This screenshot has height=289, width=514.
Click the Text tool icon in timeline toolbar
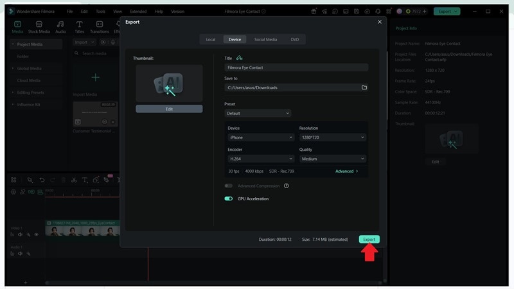[x=85, y=180]
